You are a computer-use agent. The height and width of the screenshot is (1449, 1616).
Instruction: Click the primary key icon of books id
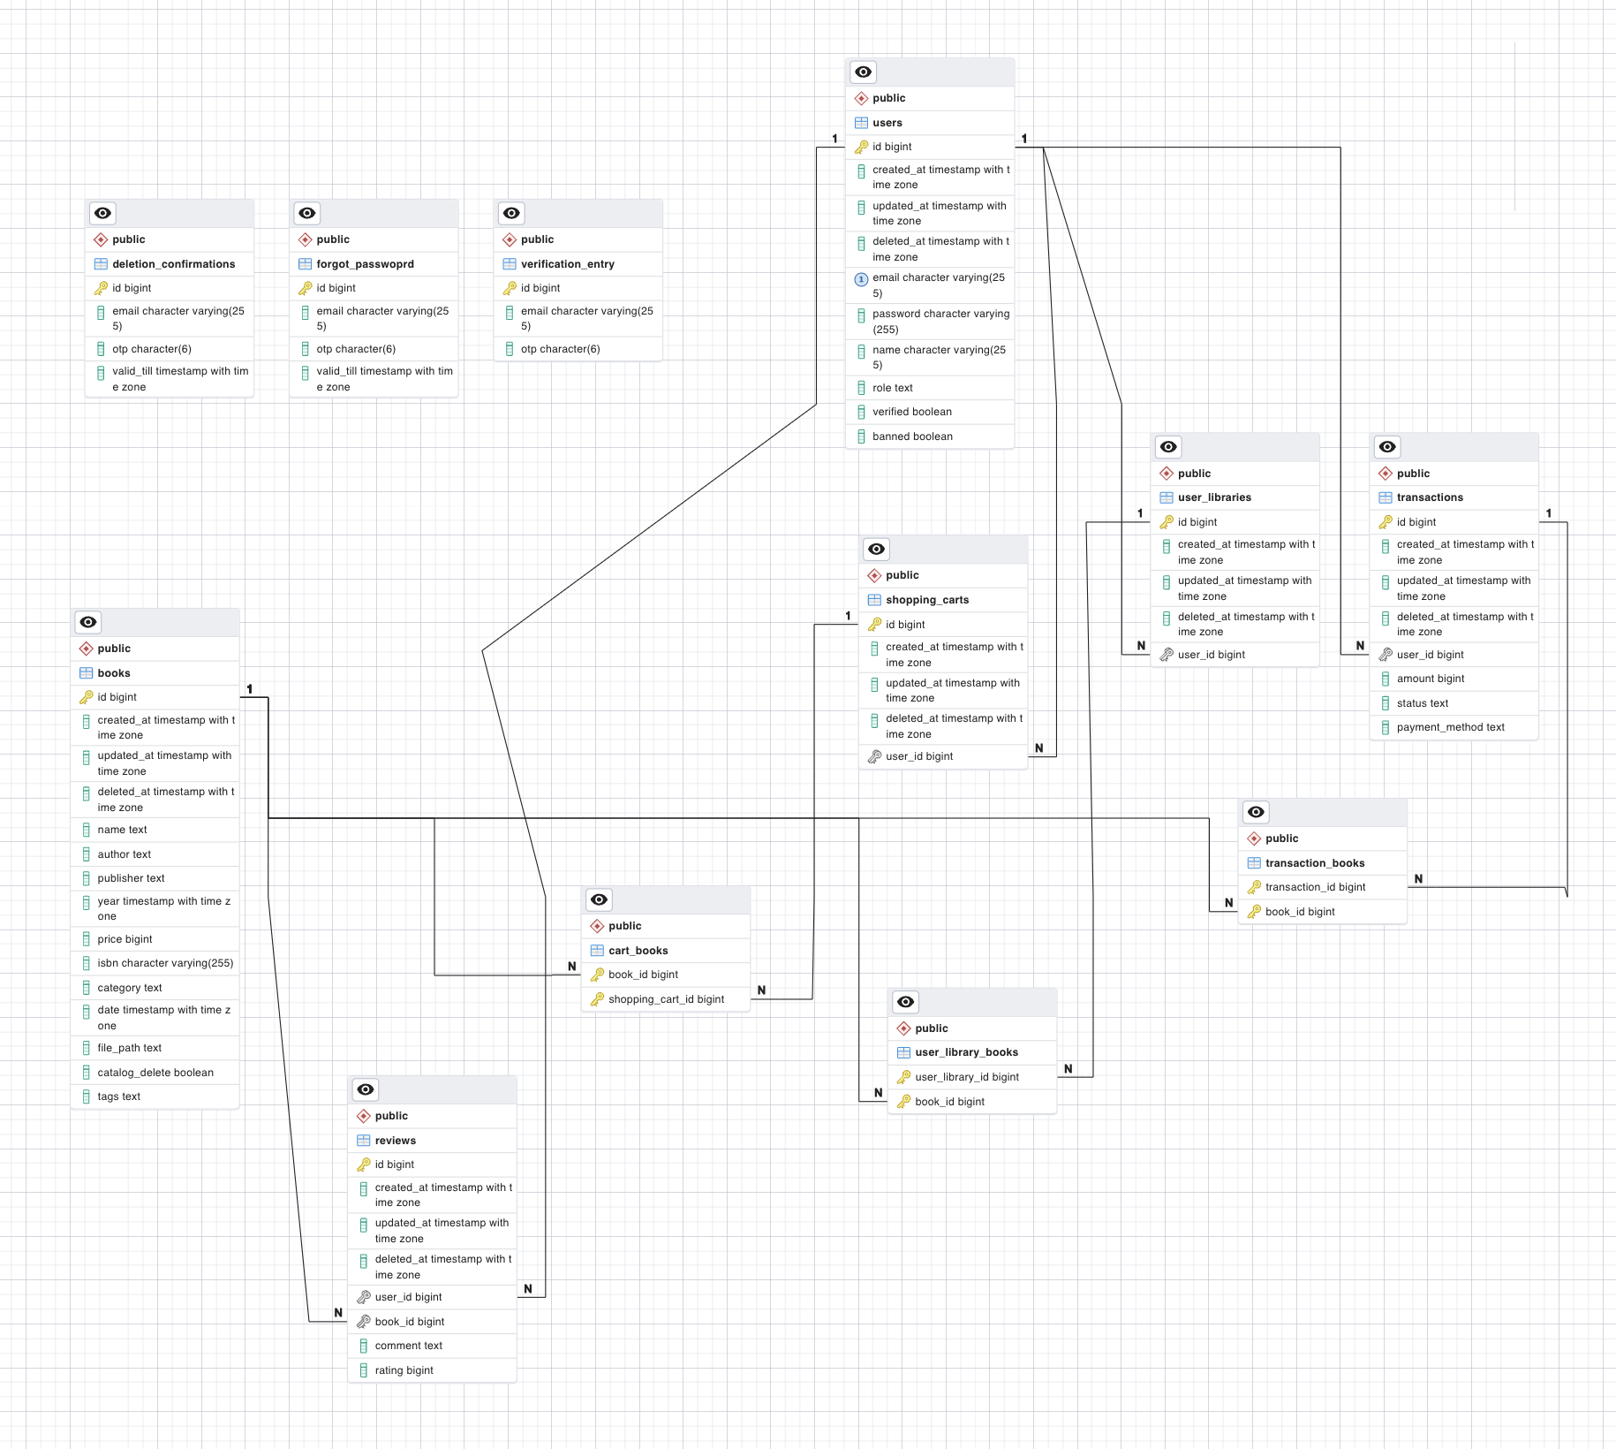(x=87, y=698)
